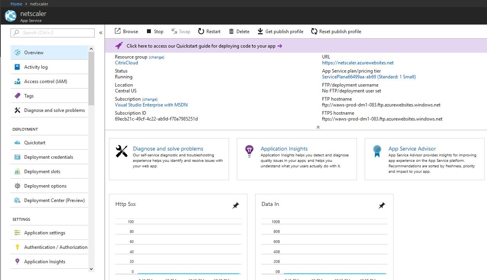Click the Overview globe icon in sidebar

click(x=17, y=53)
